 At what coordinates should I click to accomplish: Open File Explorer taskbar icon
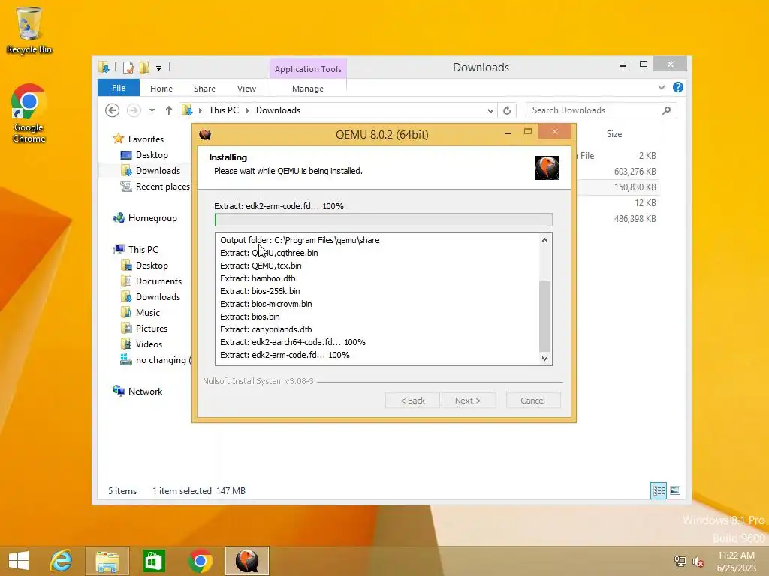[107, 561]
